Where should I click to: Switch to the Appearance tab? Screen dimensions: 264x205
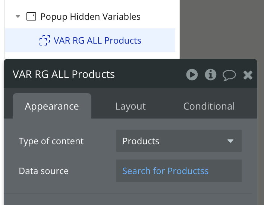coord(52,106)
